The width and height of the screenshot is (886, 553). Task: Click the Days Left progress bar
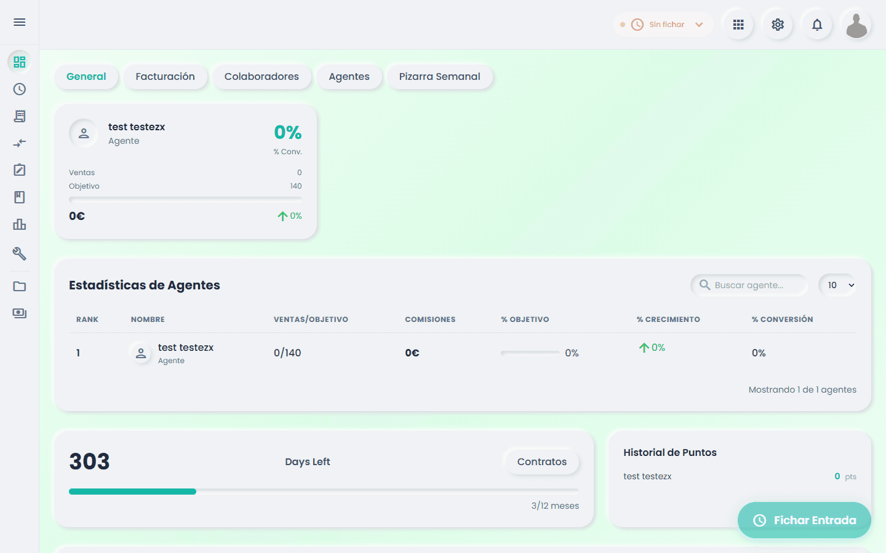(x=323, y=491)
